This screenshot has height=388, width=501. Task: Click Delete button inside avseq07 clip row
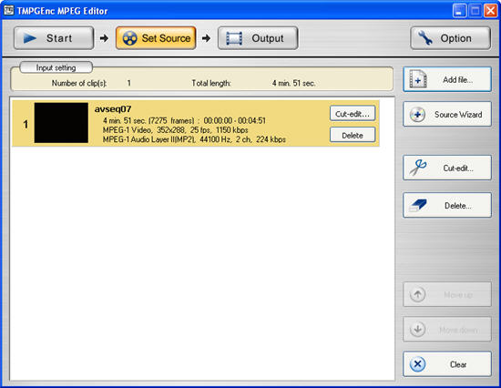pyautogui.click(x=353, y=135)
